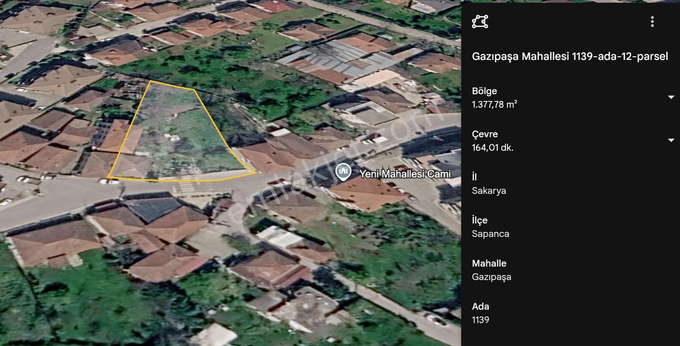Click the Mahalle field label
This screenshot has height=346, width=680.
pos(489,263)
